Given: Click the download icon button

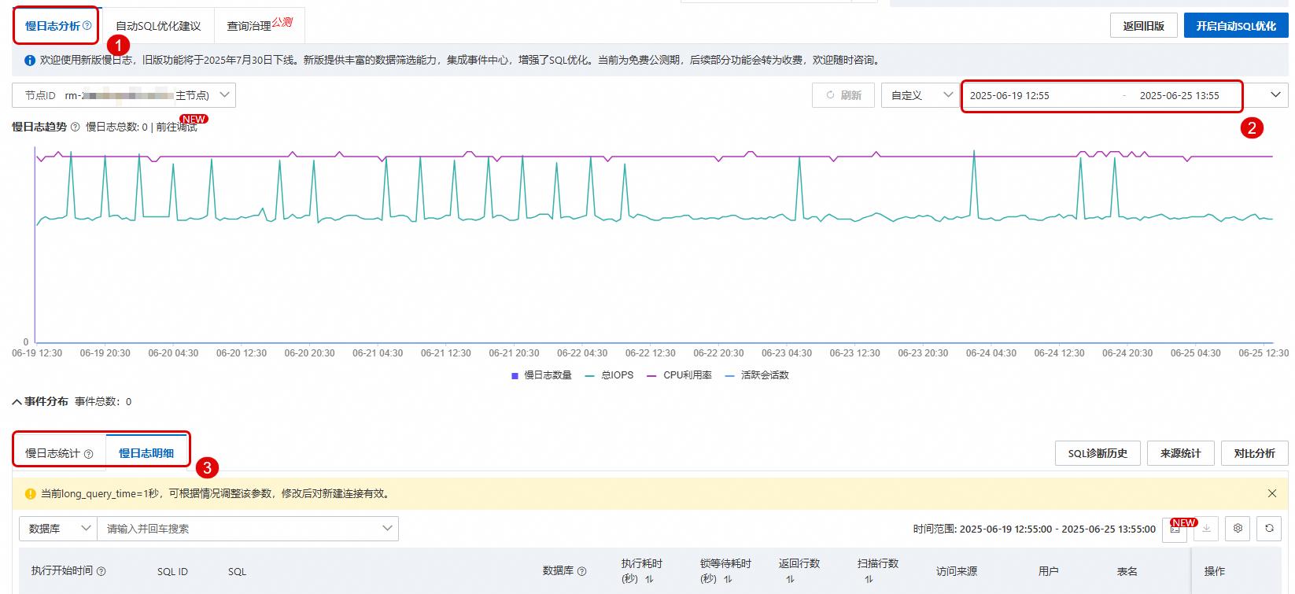Looking at the screenshot, I should coord(1206,529).
